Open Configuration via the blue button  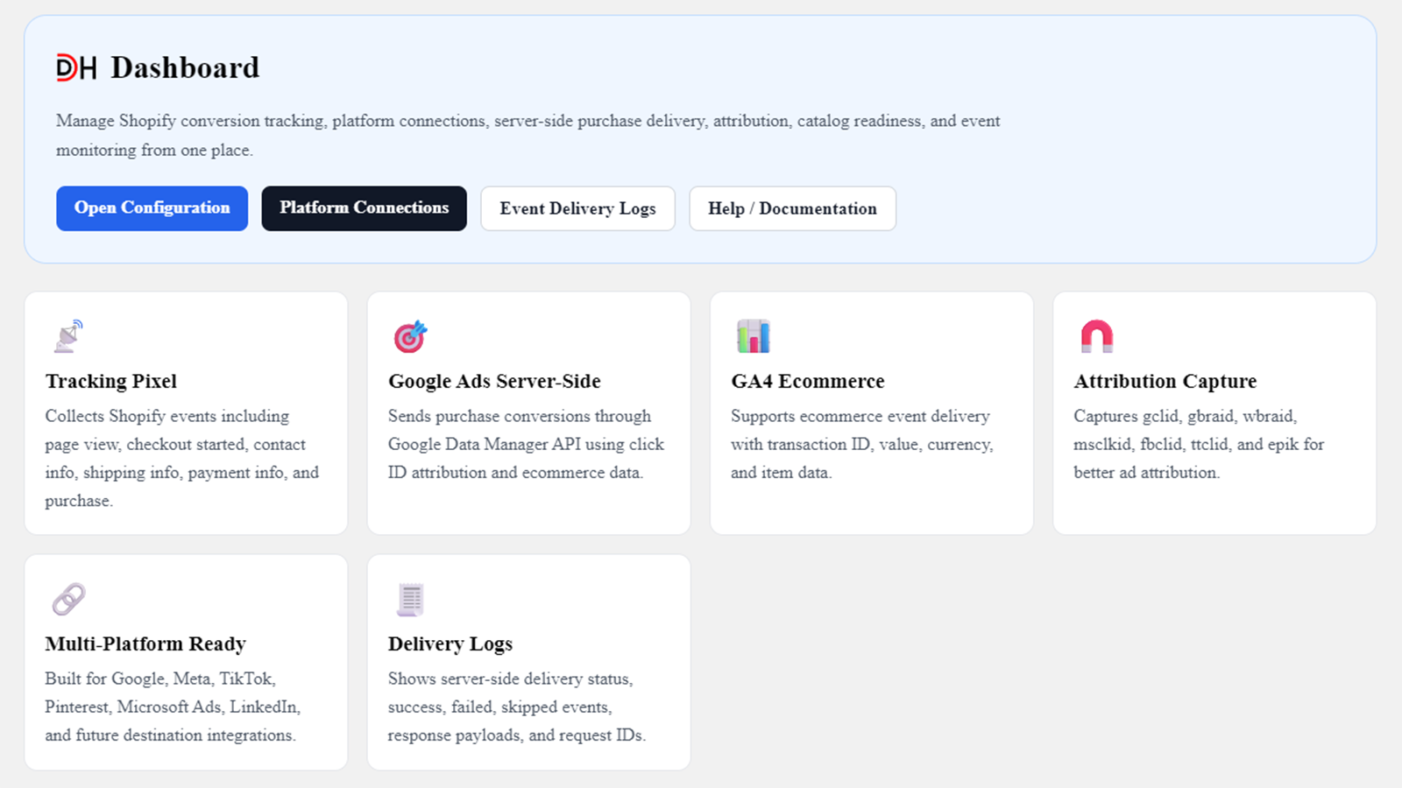152,208
